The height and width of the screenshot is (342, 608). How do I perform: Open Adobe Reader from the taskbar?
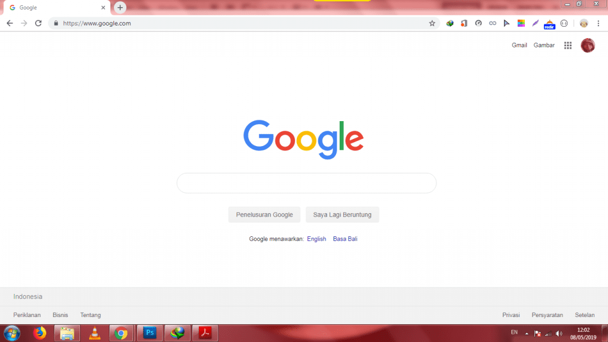205,333
